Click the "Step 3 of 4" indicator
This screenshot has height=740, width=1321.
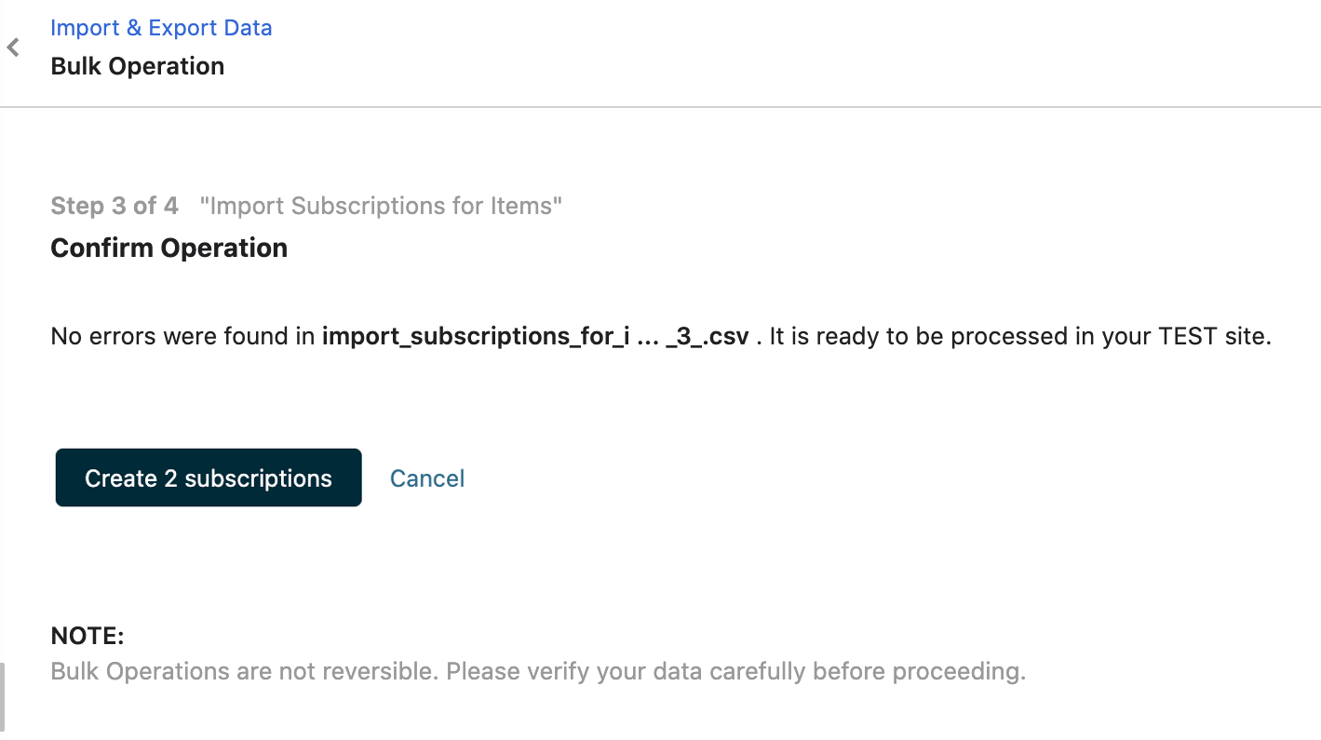click(115, 206)
